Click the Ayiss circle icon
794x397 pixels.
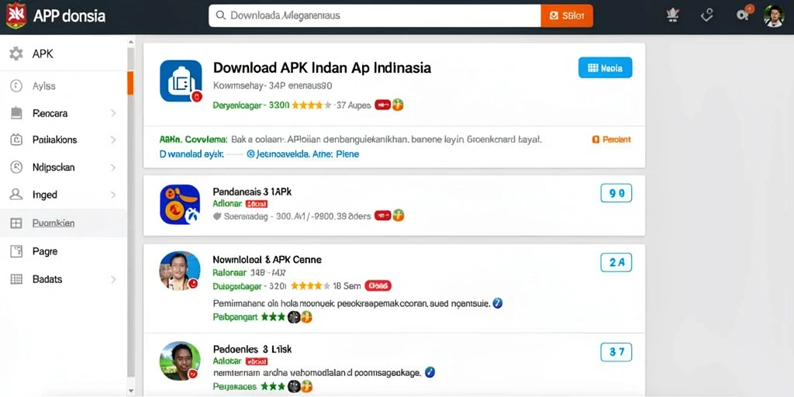pyautogui.click(x=16, y=86)
